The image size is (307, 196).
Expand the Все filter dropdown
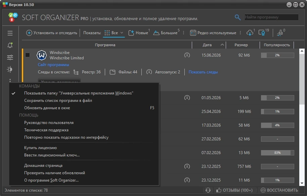[122, 33]
